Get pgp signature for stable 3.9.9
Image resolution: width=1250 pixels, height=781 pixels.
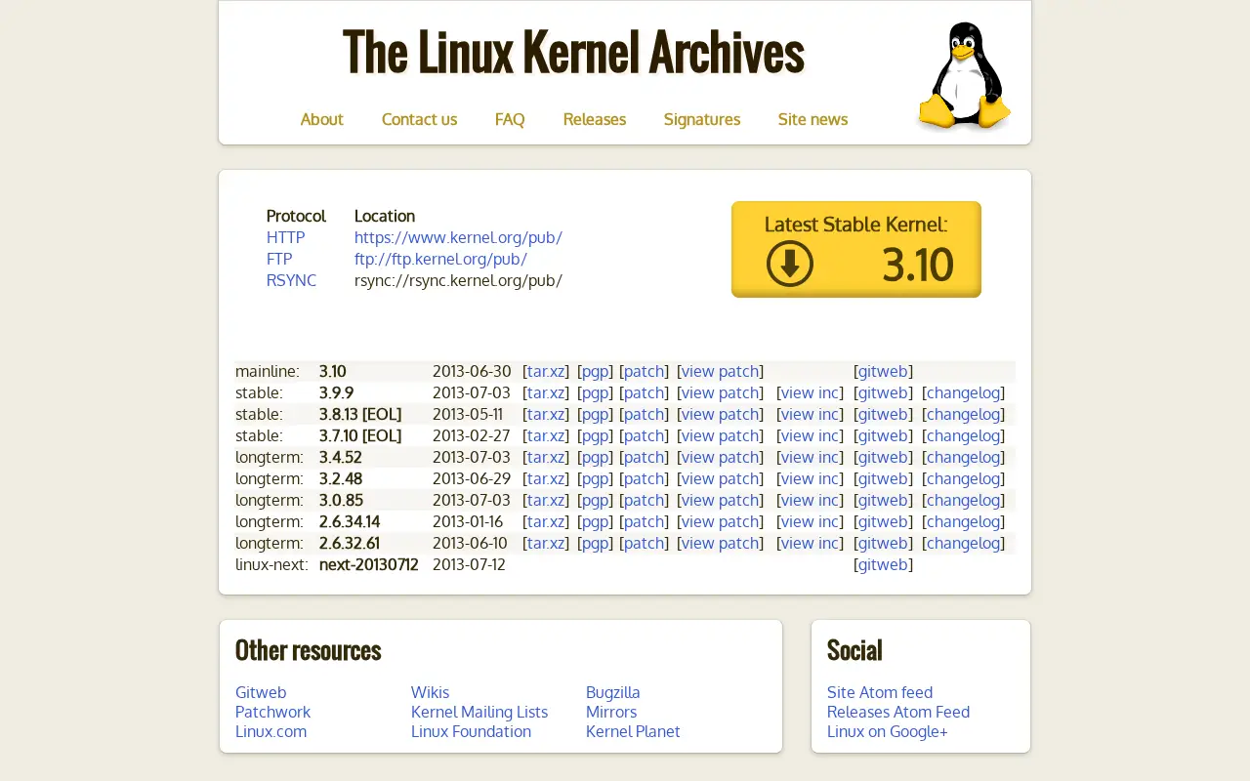(x=596, y=392)
